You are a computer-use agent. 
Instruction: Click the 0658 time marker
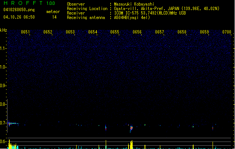tap(182, 32)
